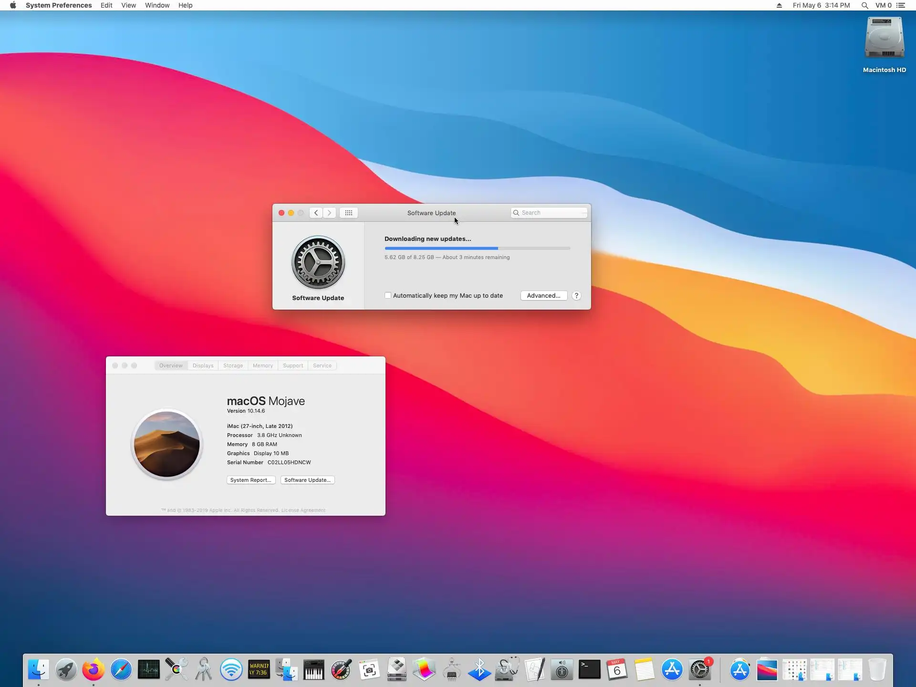Open Activity Monitor in the Dock
Image resolution: width=916 pixels, height=687 pixels.
[x=149, y=670]
